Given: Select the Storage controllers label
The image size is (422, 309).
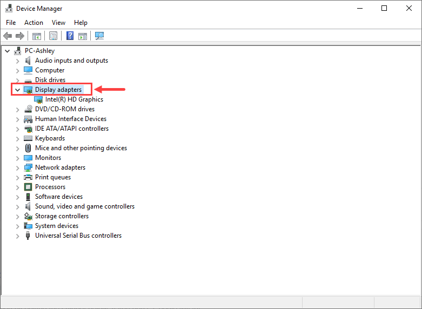Looking at the screenshot, I should pyautogui.click(x=62, y=216).
